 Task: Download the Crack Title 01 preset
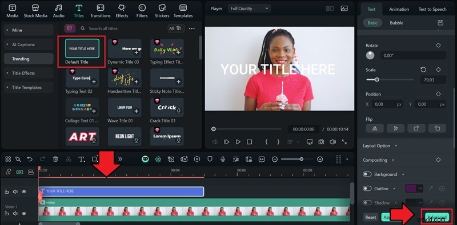pyautogui.click(x=179, y=111)
